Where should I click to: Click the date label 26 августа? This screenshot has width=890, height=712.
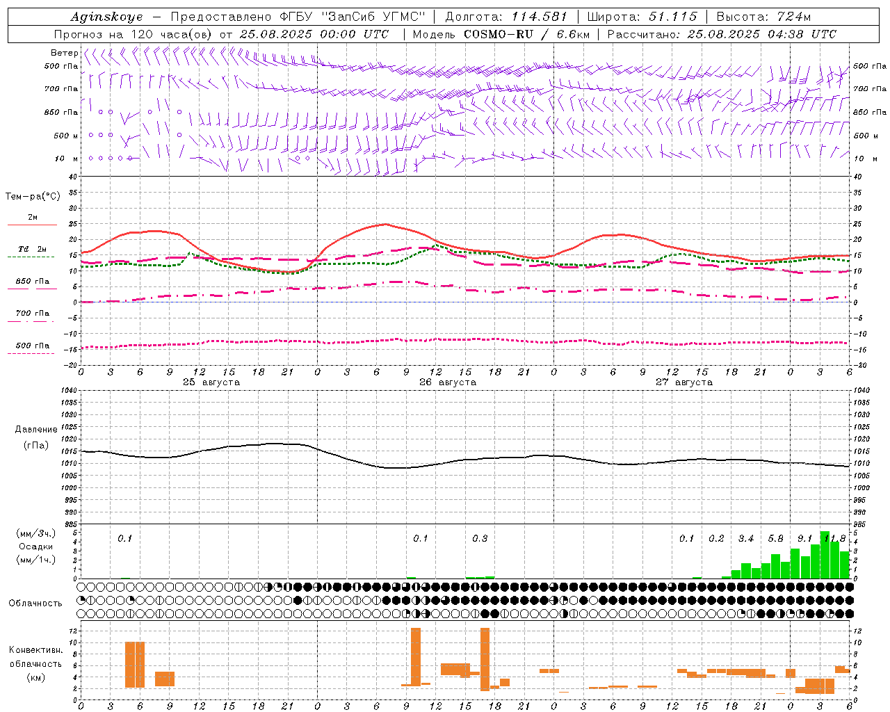point(448,382)
